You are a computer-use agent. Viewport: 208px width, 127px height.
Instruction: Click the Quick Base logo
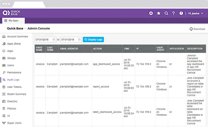[11, 13]
